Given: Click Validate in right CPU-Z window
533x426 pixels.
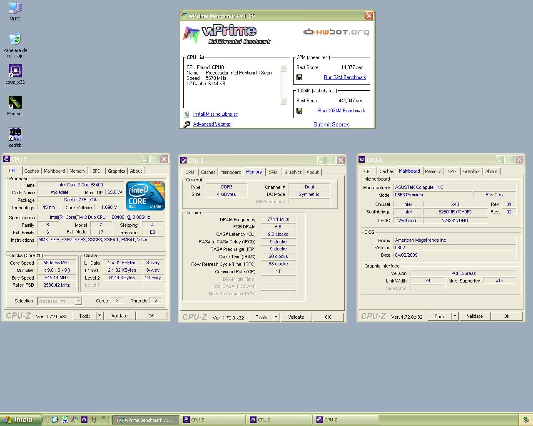Looking at the screenshot, I should 475,316.
